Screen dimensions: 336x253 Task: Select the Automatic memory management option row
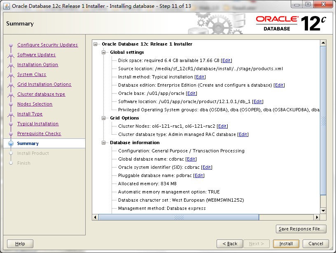coord(169,192)
